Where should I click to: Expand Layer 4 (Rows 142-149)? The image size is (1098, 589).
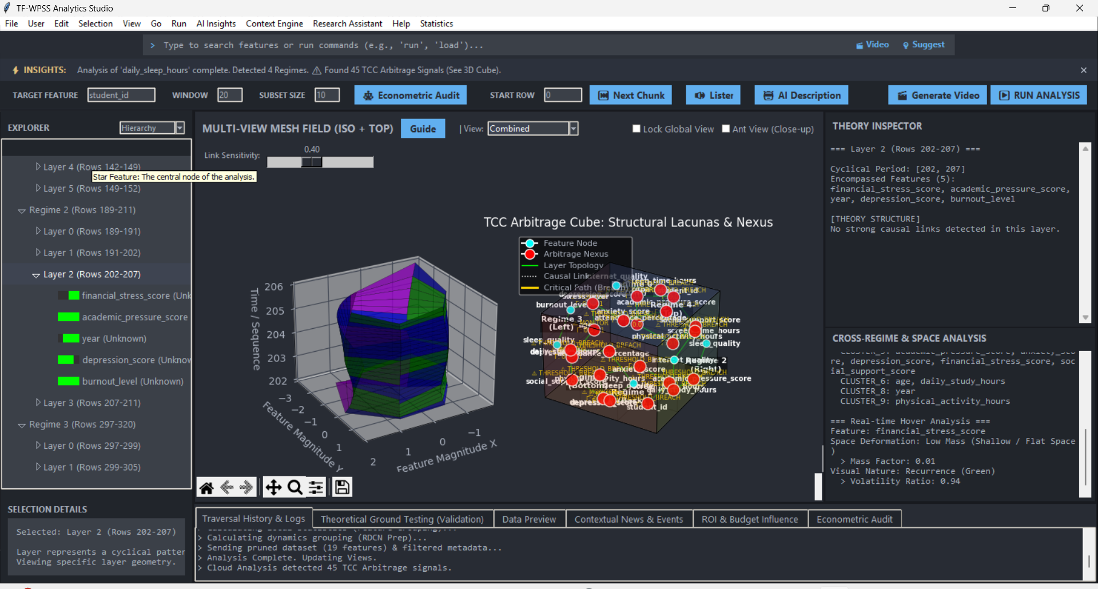pos(38,166)
